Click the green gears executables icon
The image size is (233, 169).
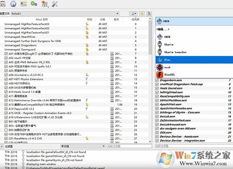coord(33,4)
